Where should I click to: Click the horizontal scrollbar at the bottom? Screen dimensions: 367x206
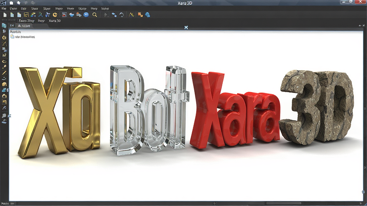(284, 203)
